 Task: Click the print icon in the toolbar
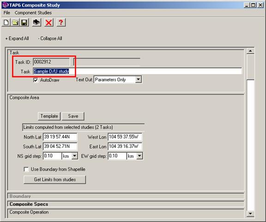tap(36, 22)
